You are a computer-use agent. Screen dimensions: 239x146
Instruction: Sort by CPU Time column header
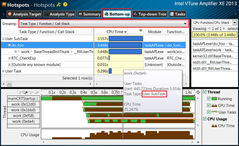point(117,32)
